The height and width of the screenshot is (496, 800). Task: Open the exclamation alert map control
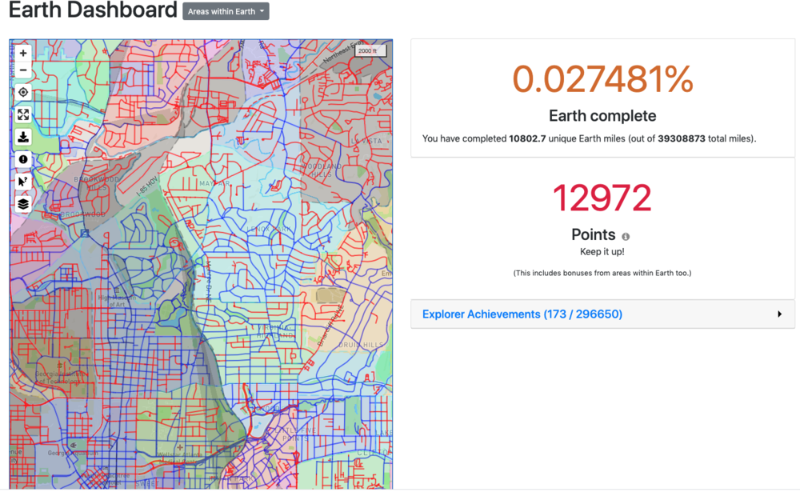coord(23,159)
